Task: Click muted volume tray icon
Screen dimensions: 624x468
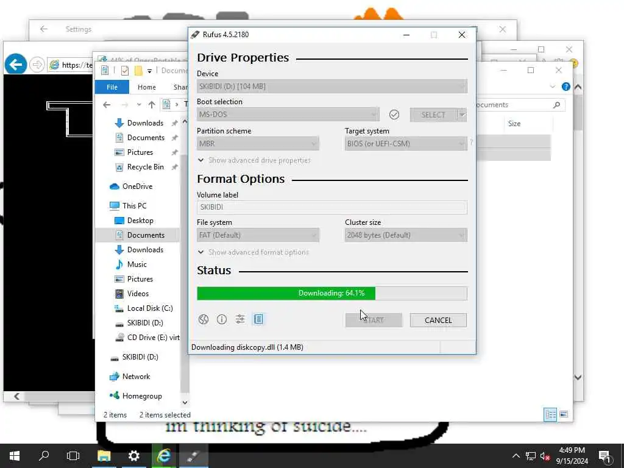Action: pos(545,456)
